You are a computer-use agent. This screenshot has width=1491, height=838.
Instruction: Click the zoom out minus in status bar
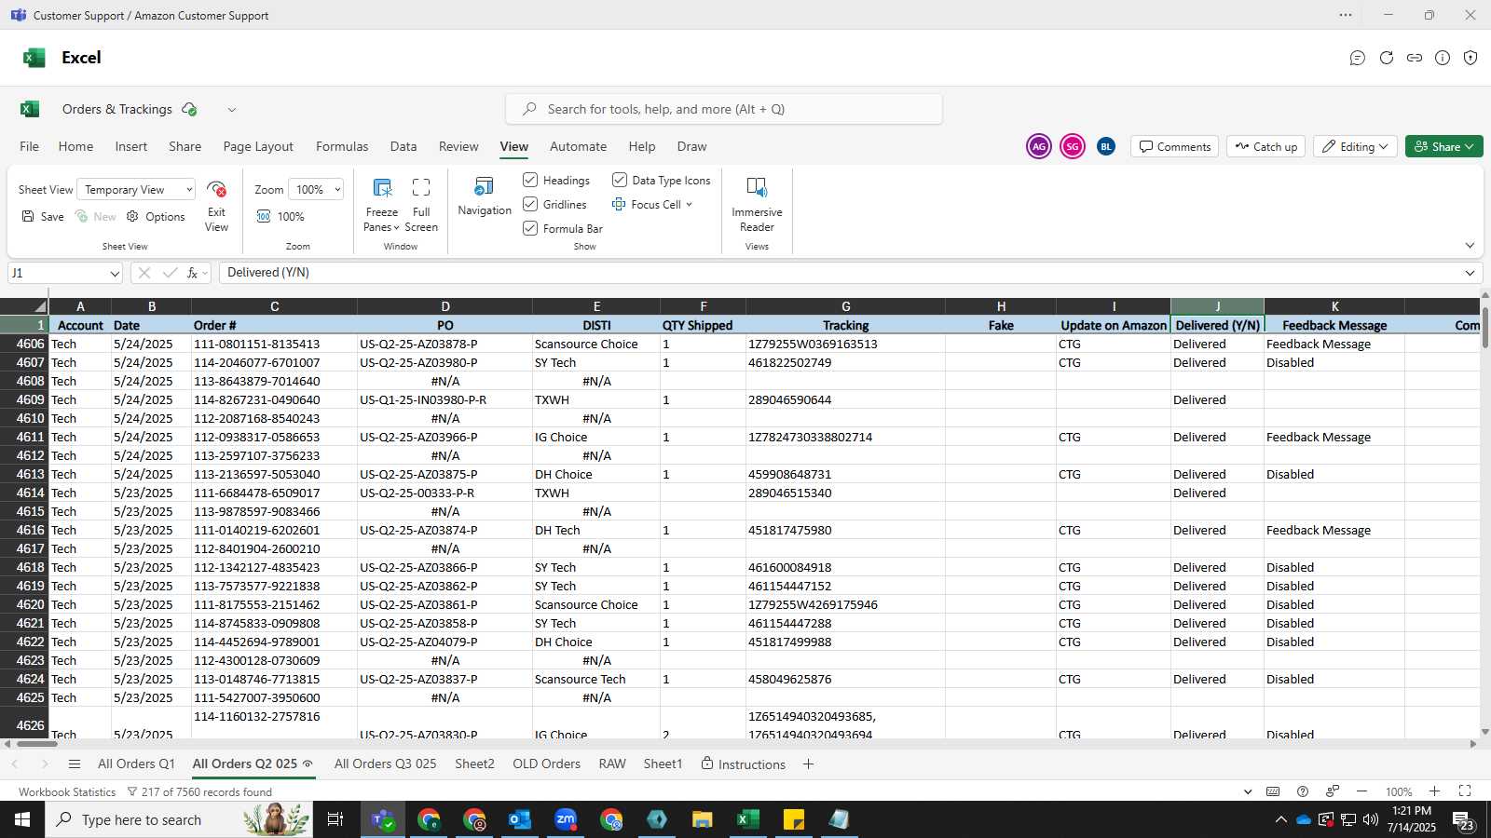[1361, 791]
